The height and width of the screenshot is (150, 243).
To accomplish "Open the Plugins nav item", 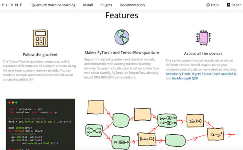I will [106, 5].
